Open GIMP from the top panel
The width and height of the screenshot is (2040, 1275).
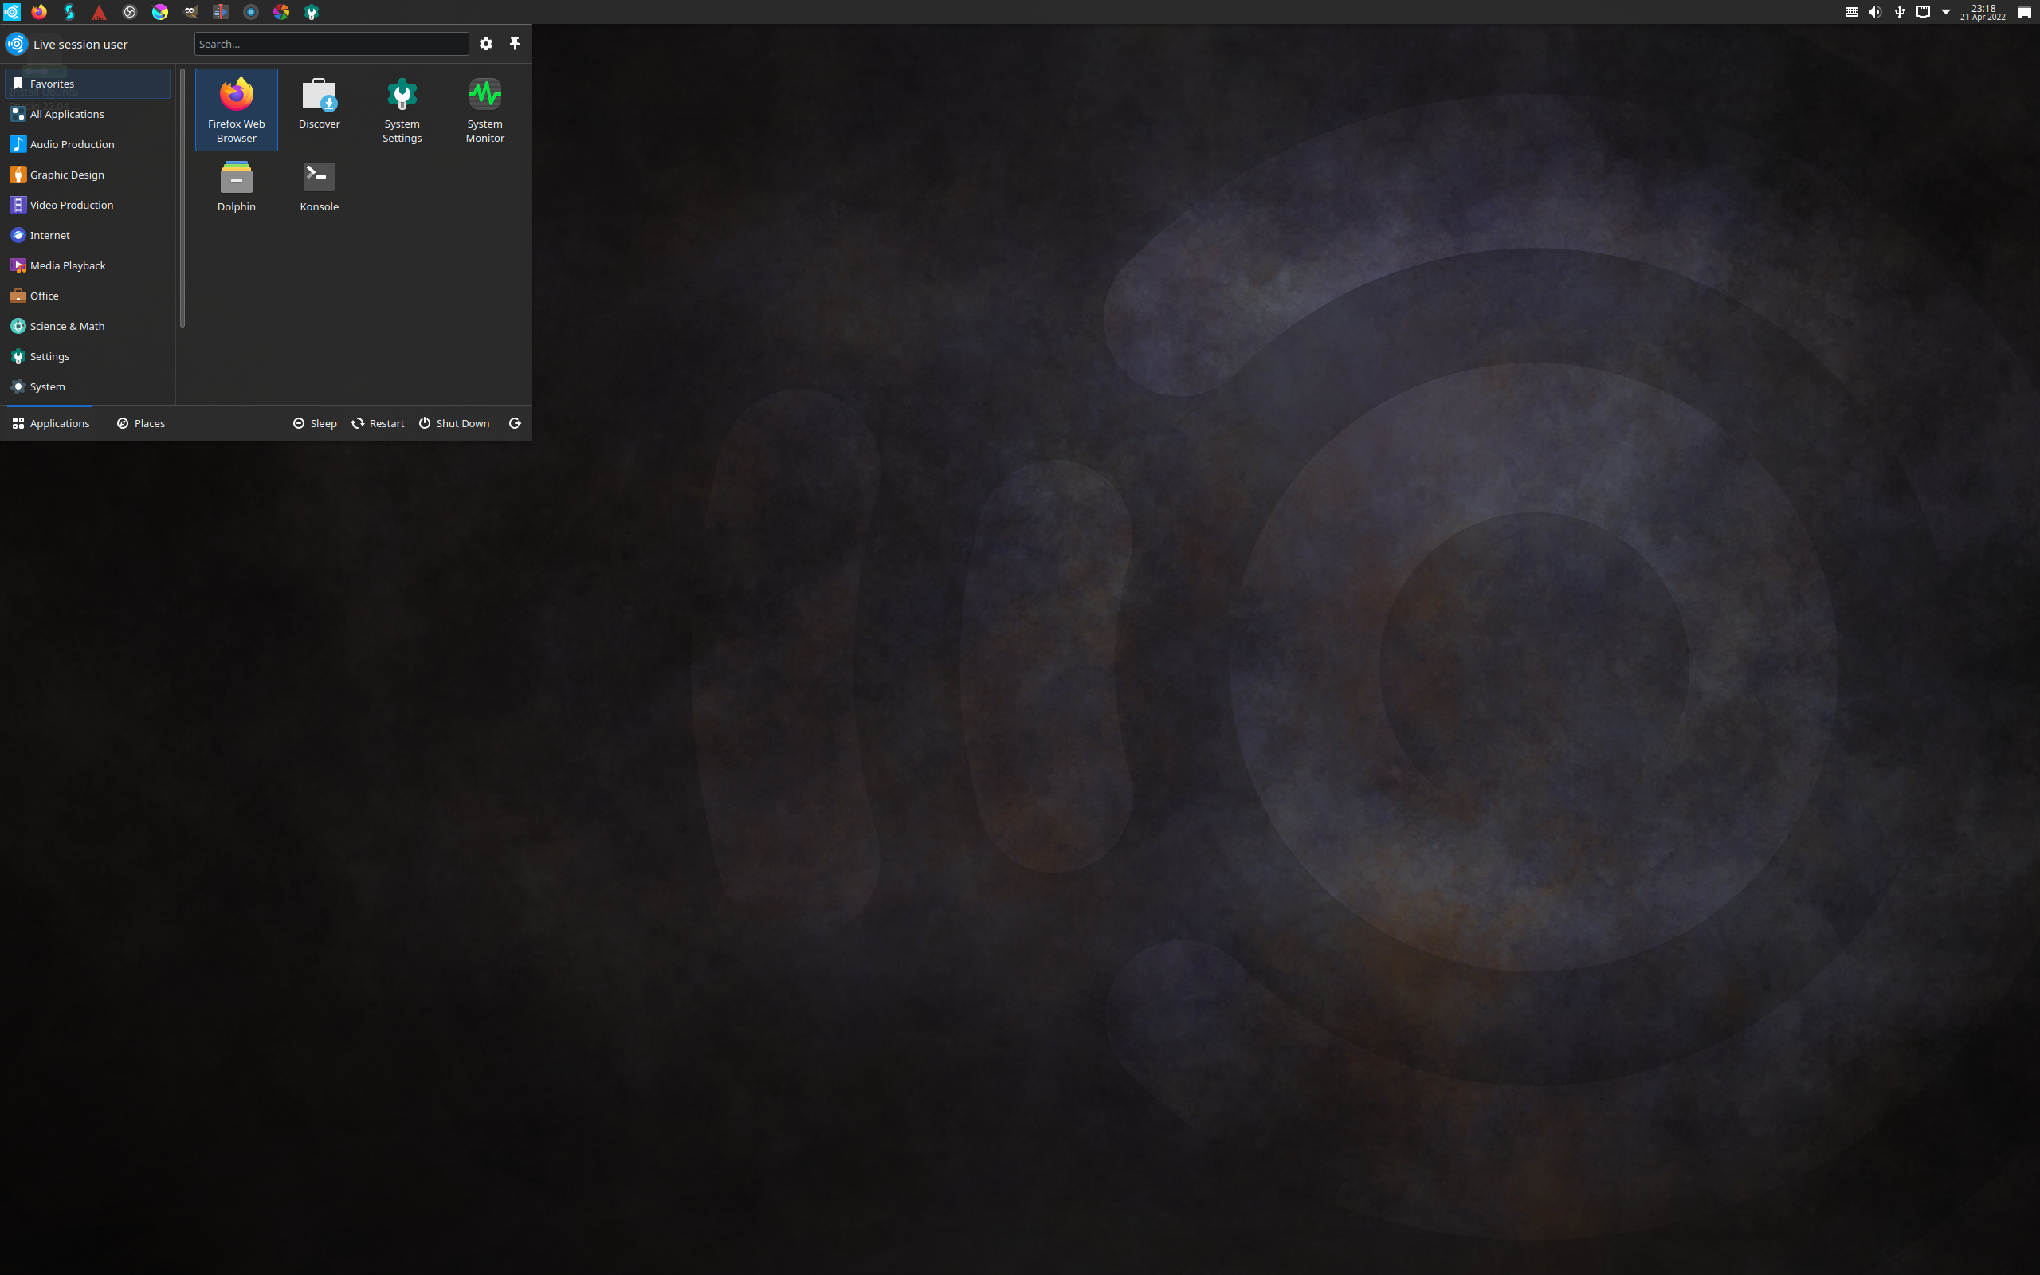[190, 12]
